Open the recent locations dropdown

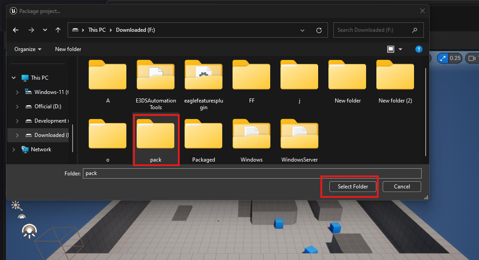click(x=45, y=30)
